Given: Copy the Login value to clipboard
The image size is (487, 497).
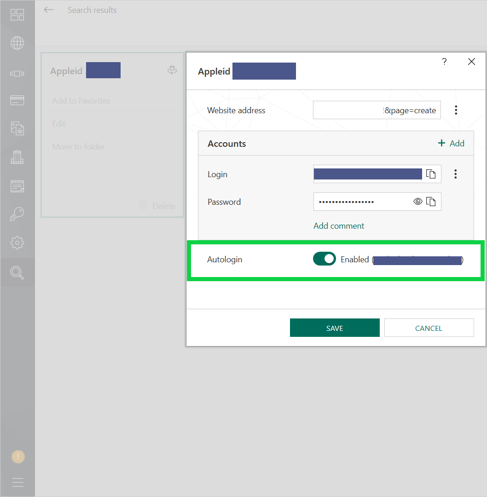Looking at the screenshot, I should [431, 174].
